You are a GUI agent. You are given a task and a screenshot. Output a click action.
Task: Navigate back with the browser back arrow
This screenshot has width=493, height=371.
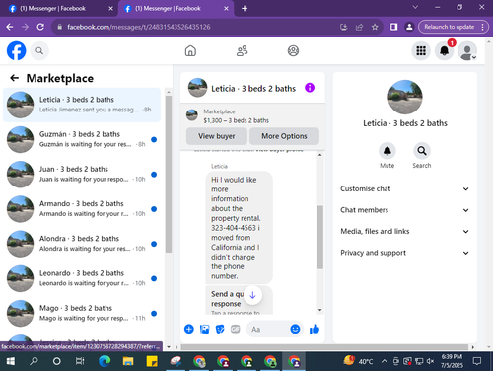click(x=10, y=27)
